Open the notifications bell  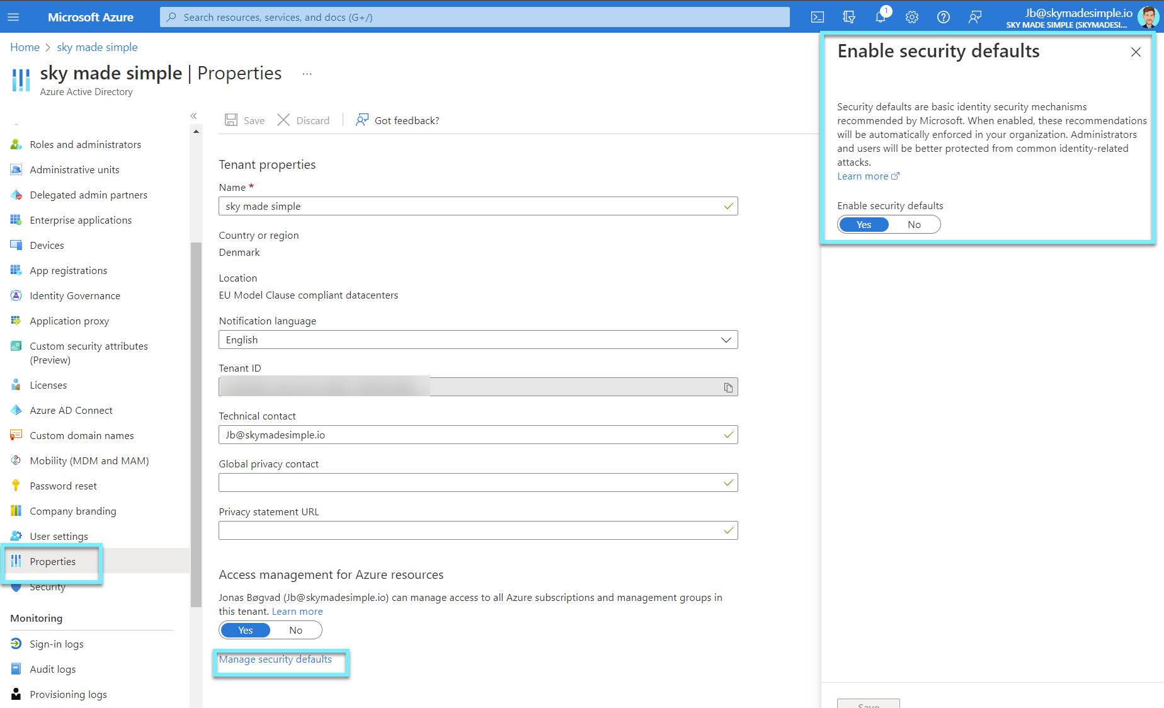pyautogui.click(x=880, y=17)
